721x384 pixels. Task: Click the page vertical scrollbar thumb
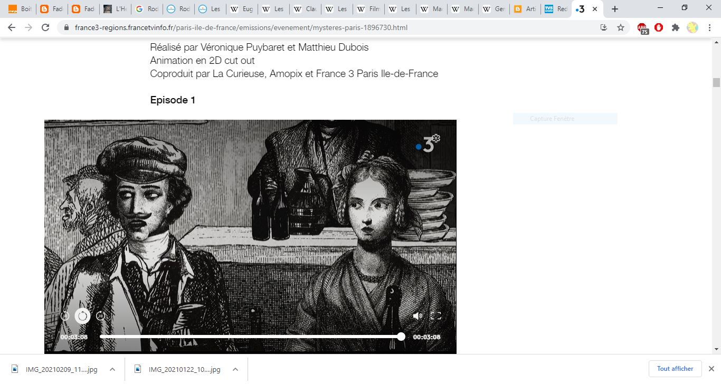tap(716, 82)
